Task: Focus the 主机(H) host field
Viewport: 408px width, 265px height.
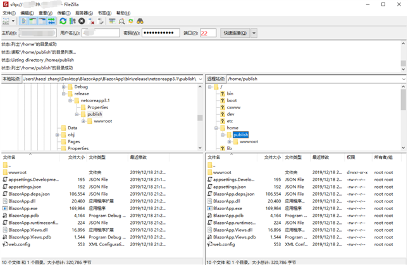Action: coord(37,33)
